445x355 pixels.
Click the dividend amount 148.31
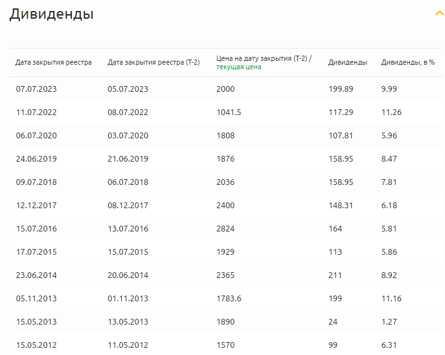coord(341,205)
